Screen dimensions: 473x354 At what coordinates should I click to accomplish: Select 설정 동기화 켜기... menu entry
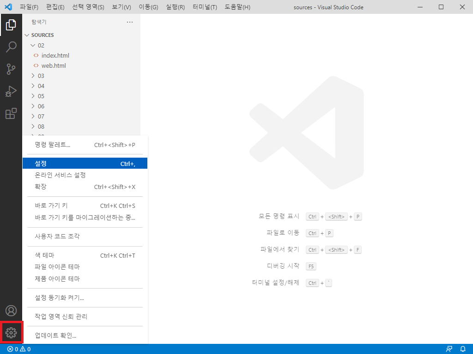coord(85,298)
